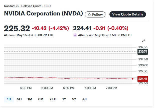Click the 224.41 after-hours price

pos(82,28)
